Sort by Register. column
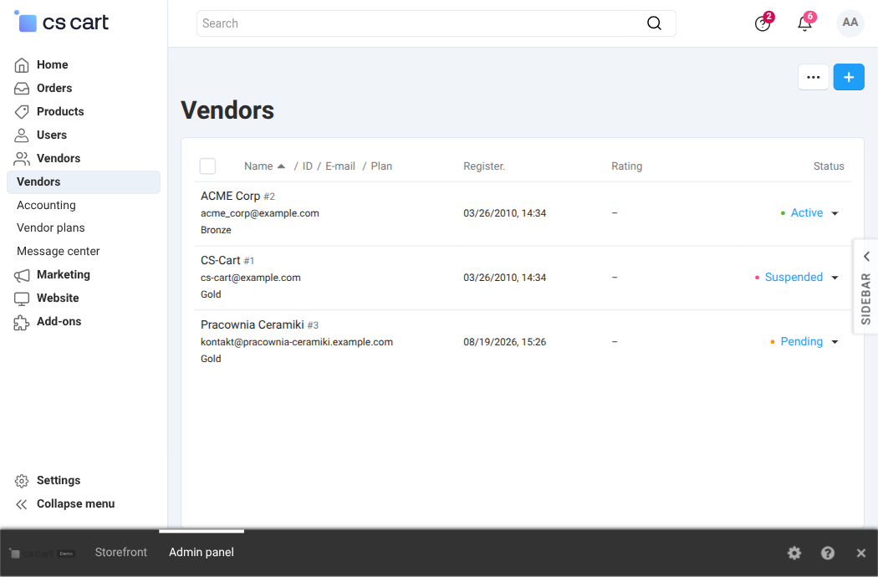This screenshot has width=878, height=577. (484, 166)
